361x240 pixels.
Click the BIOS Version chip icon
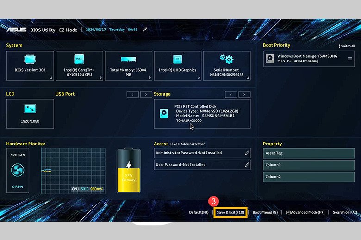[30, 59]
